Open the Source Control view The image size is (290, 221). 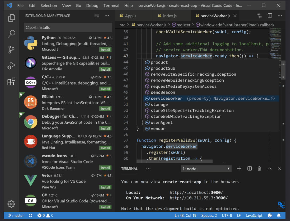[11, 50]
